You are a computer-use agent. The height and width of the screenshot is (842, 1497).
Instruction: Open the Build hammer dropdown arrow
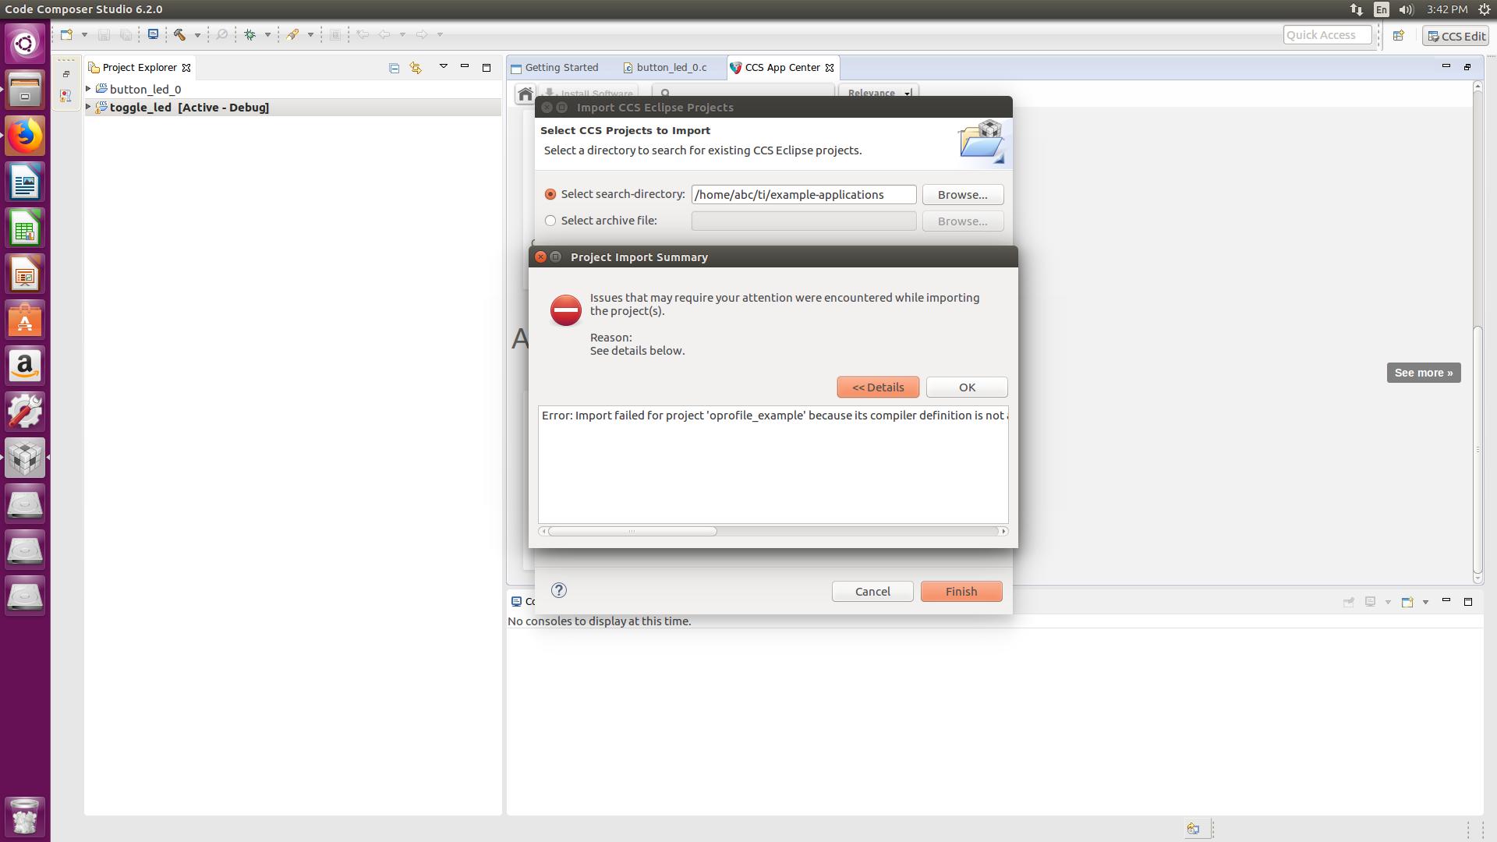click(x=197, y=35)
